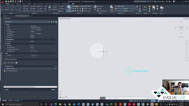Toggle grid display in status bar
This screenshot has height=106, width=189.
pyautogui.click(x=135, y=101)
